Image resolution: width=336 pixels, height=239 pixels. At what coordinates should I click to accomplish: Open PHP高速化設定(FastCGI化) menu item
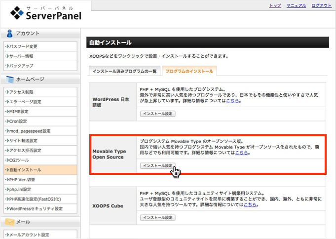click(x=40, y=199)
